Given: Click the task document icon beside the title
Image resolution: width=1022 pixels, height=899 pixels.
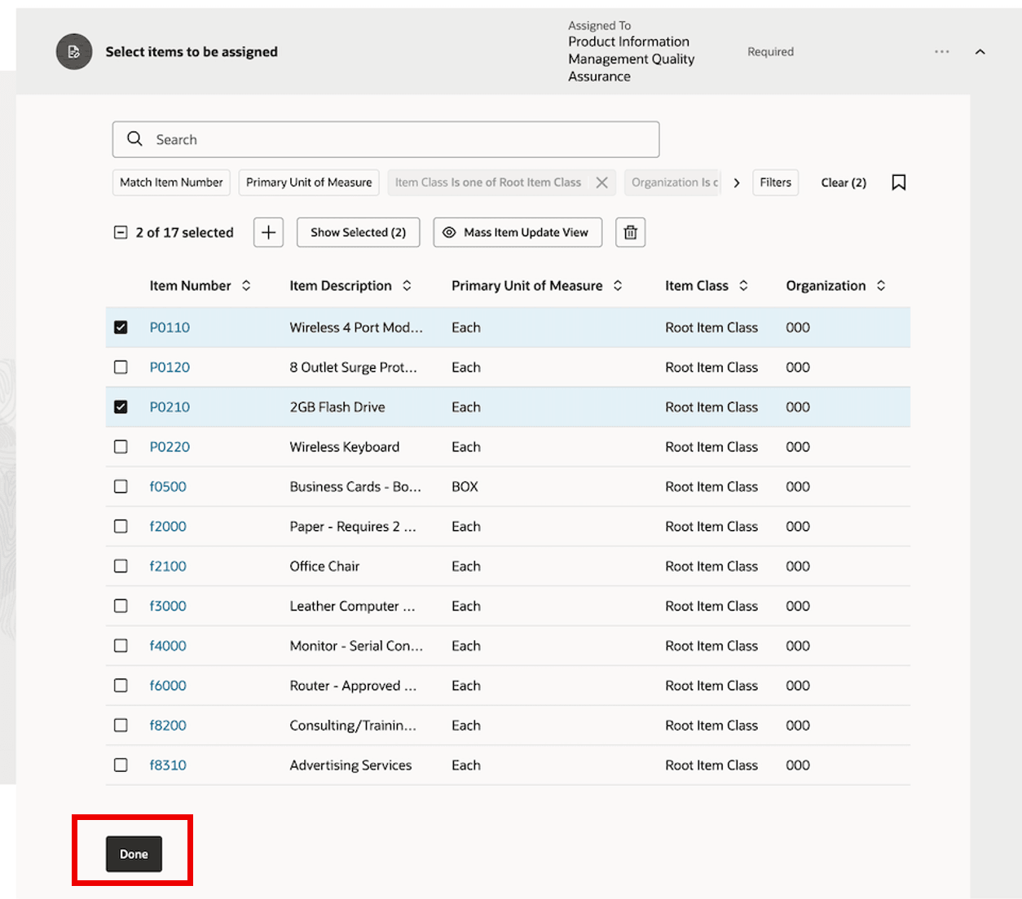Looking at the screenshot, I should pyautogui.click(x=74, y=52).
